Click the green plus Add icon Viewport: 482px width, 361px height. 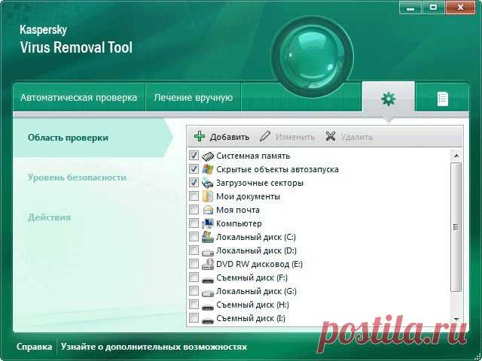(200, 136)
